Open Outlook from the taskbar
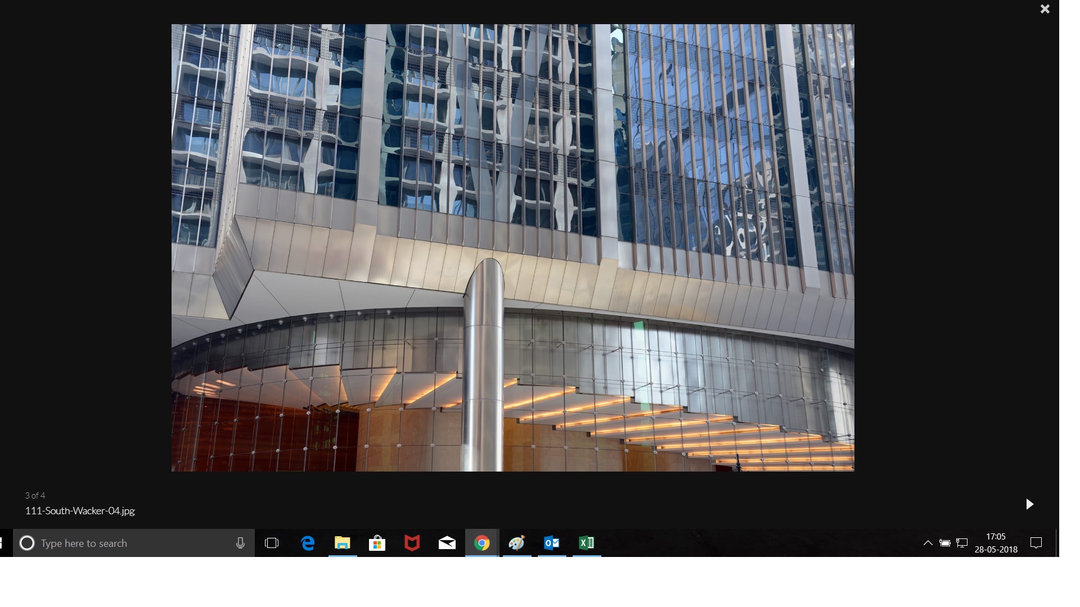This screenshot has height=607, width=1080. pyautogui.click(x=551, y=543)
